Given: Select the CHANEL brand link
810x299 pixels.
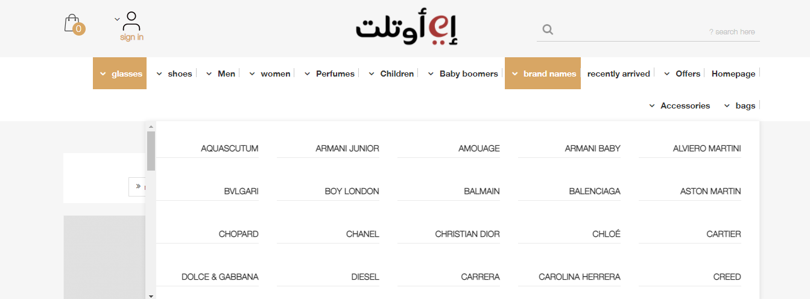Looking at the screenshot, I should click(362, 234).
